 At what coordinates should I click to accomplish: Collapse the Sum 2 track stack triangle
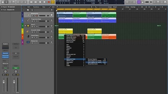(25, 26)
